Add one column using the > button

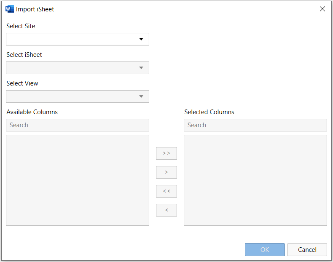[166, 172]
